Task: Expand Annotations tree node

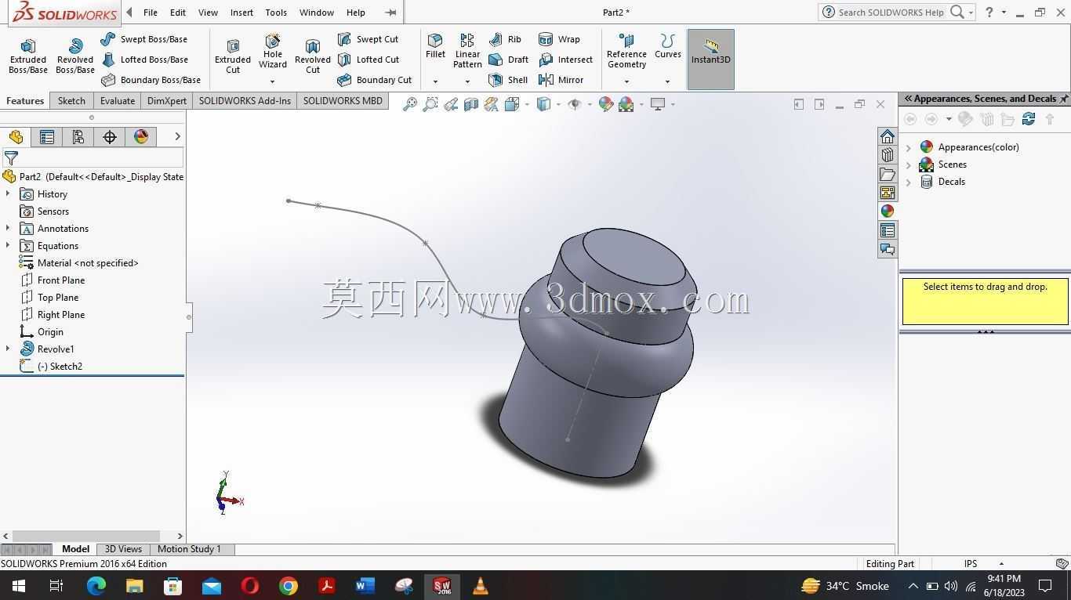Action: [8, 229]
